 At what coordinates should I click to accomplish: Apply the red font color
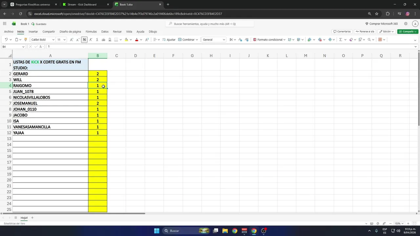pos(137,40)
